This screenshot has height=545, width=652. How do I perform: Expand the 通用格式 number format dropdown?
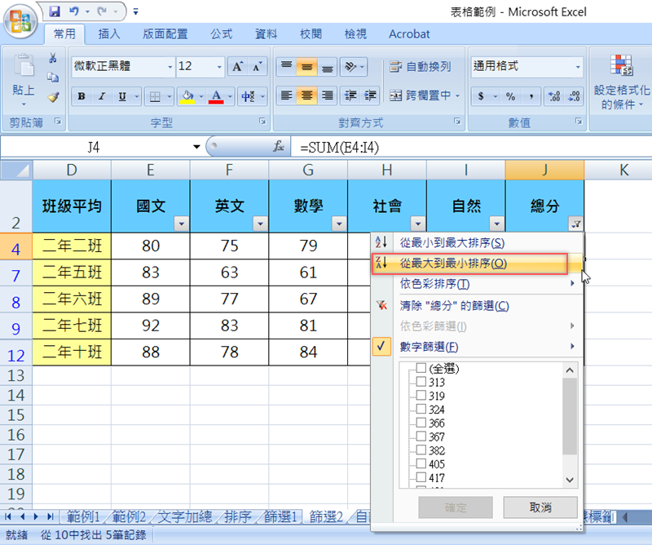pyautogui.click(x=577, y=67)
